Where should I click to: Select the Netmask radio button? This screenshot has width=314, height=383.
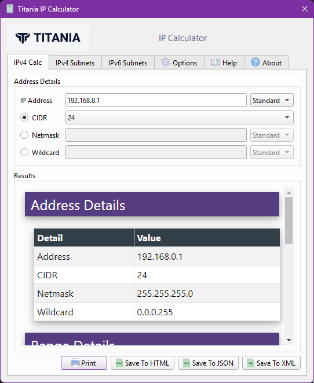pos(24,135)
